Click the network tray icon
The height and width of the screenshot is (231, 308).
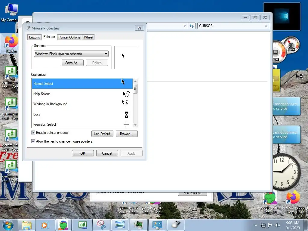263,225
